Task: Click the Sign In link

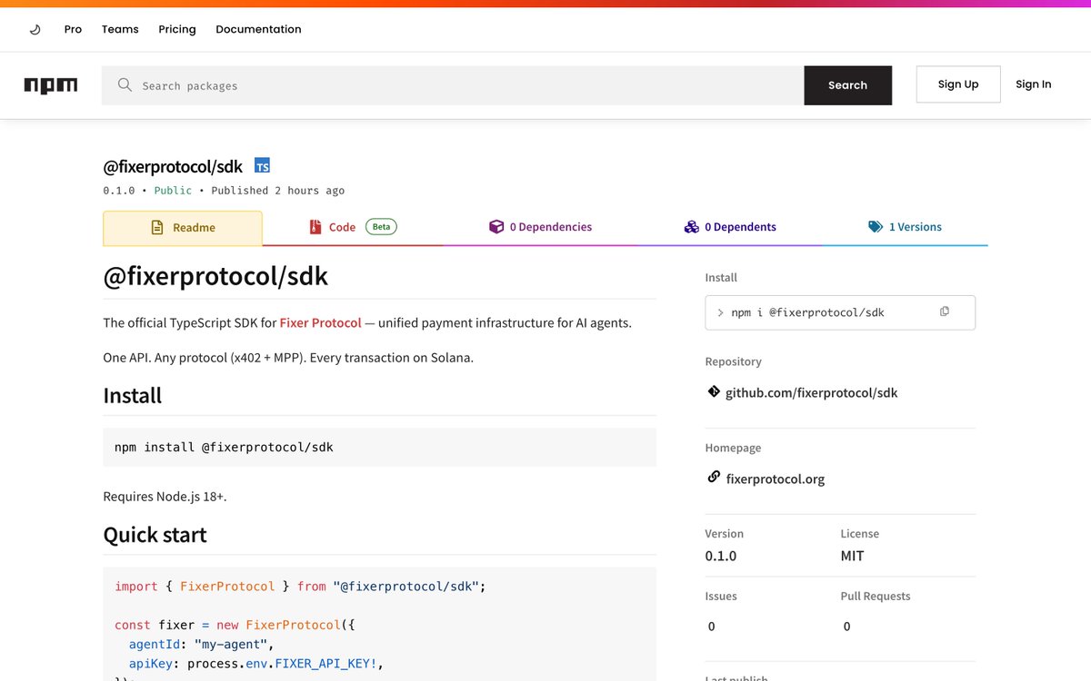Action: tap(1033, 84)
